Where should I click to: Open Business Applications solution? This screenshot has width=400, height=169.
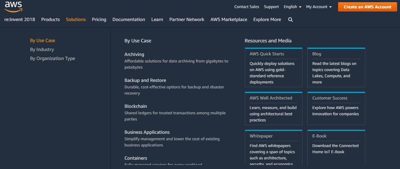[x=147, y=132]
